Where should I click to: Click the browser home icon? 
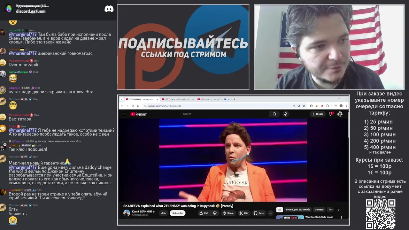tap(138, 106)
